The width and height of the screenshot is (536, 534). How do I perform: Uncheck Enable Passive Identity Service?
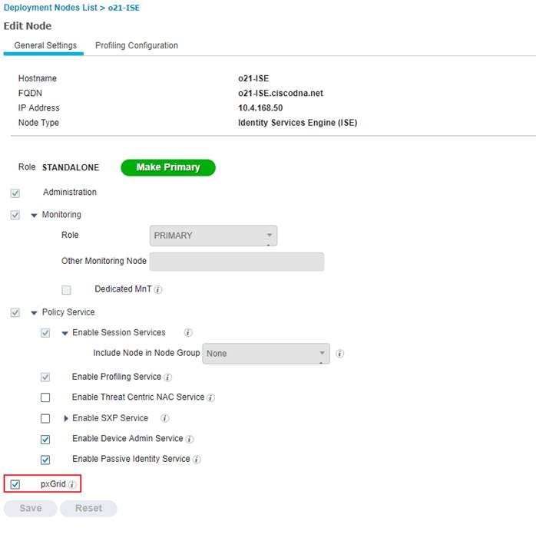[x=45, y=460]
